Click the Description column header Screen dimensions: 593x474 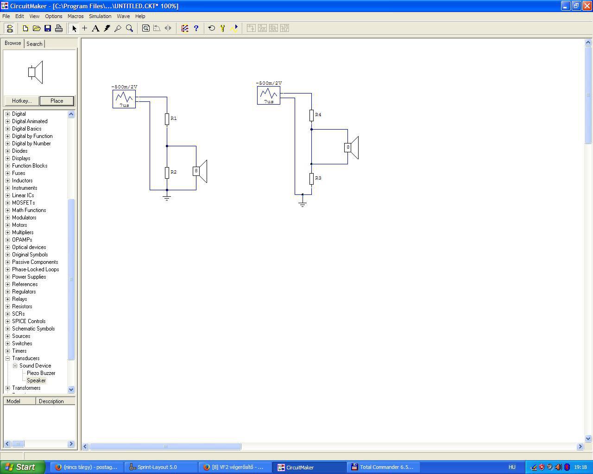(x=55, y=401)
